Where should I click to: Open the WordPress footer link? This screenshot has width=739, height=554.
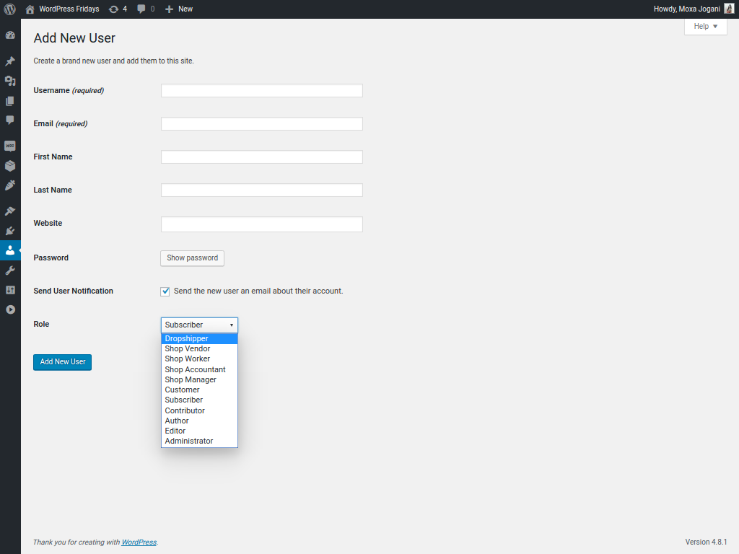coord(139,542)
